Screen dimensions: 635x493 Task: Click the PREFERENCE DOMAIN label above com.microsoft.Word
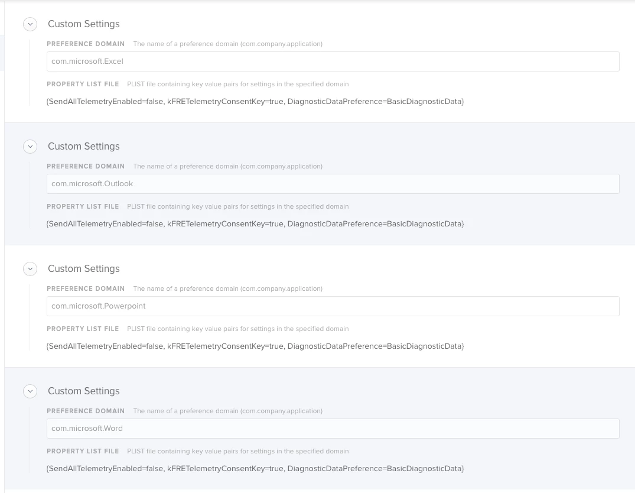(x=86, y=411)
